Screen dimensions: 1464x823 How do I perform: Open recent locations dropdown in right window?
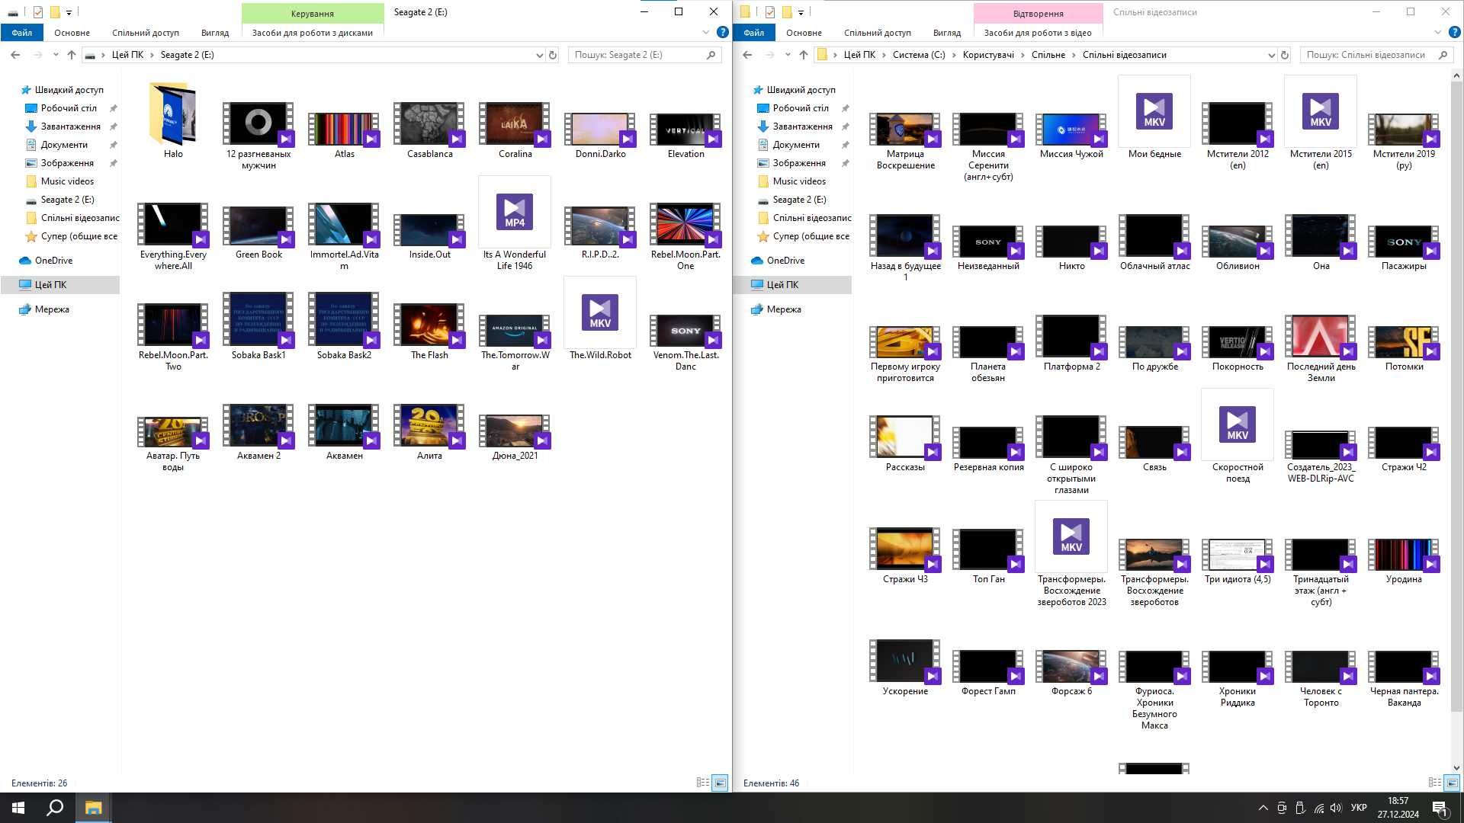point(788,55)
